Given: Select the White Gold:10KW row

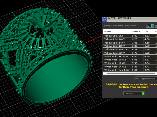Looking at the screenshot, I should pos(130,63).
